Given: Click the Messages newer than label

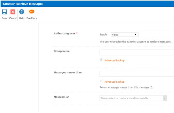Looking at the screenshot, I should 68,73.
